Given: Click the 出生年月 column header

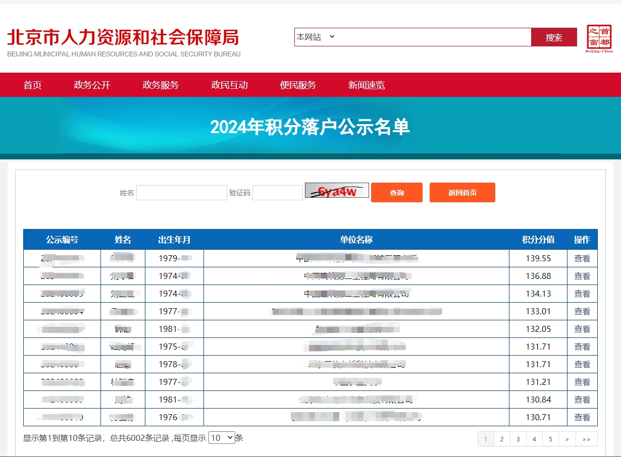Looking at the screenshot, I should pos(174,240).
